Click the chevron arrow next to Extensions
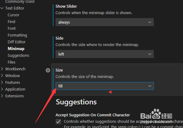This screenshot has width=183, height=128. point(2,96)
